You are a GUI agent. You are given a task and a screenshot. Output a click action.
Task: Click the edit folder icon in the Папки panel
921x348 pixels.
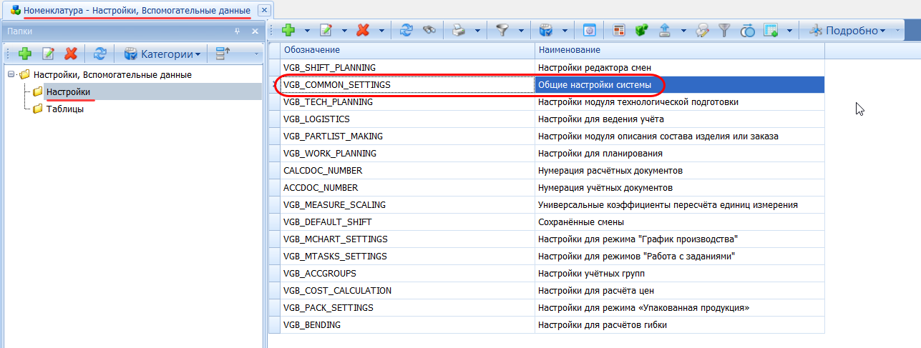pos(48,54)
